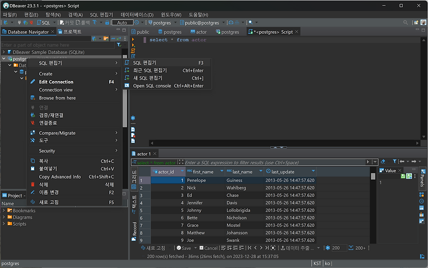Click the gear settings icon in editor side bar
Viewport: 428px width, 268px height.
(x=133, y=118)
